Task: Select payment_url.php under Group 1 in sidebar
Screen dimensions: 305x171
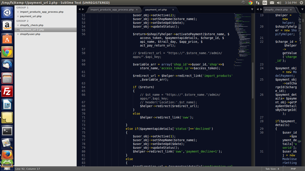Action: pyautogui.click(x=31, y=16)
